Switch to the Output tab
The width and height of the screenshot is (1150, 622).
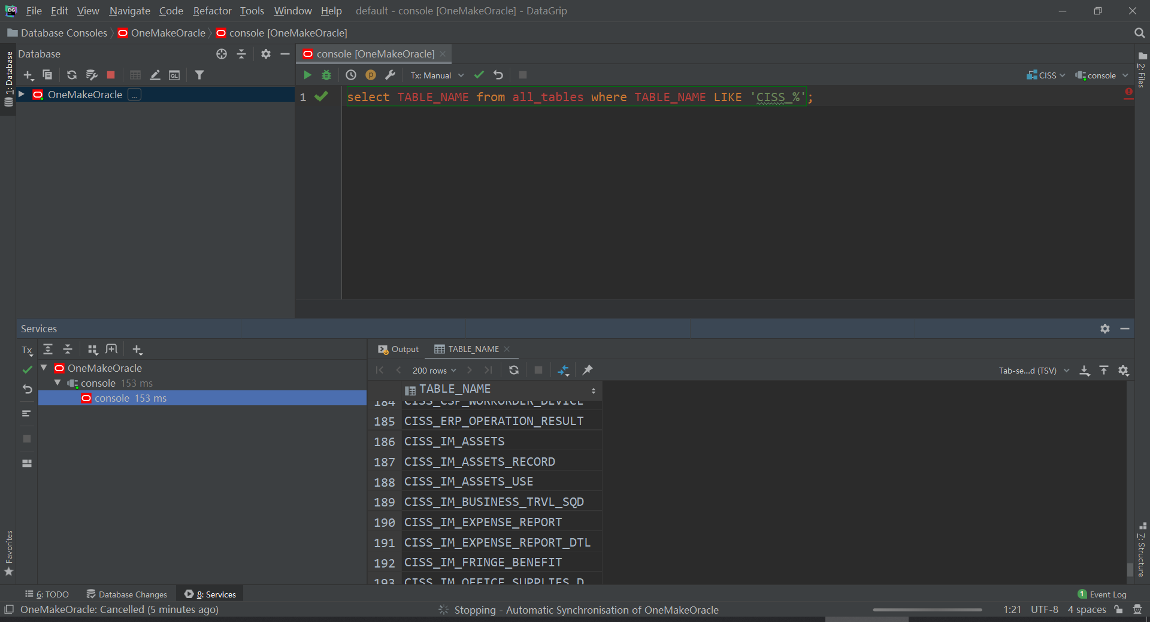tap(398, 349)
